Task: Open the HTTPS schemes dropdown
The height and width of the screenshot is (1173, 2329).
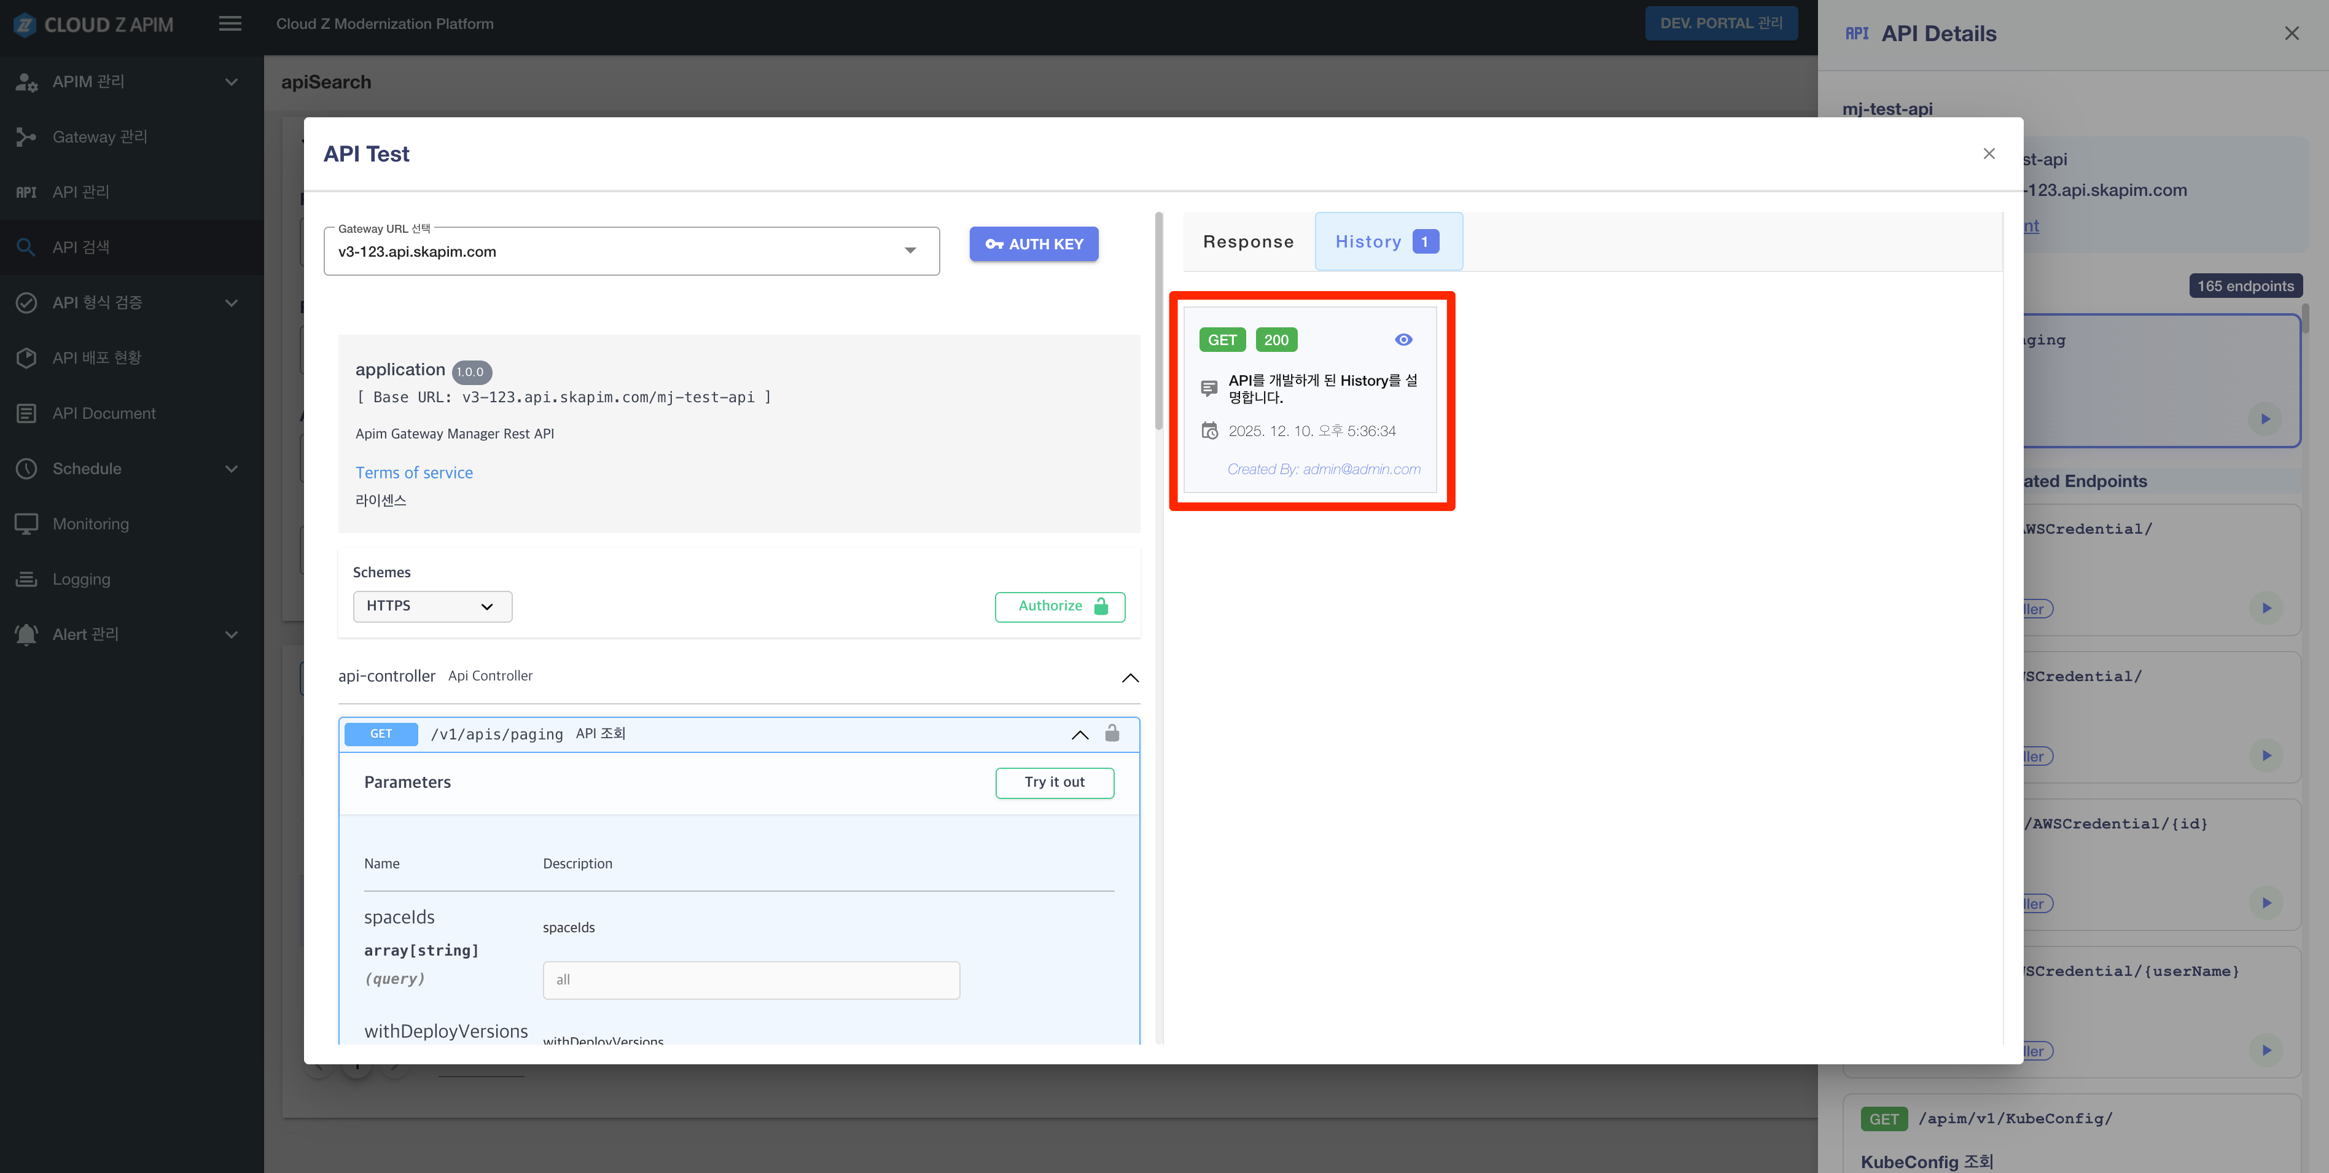Action: [x=432, y=606]
